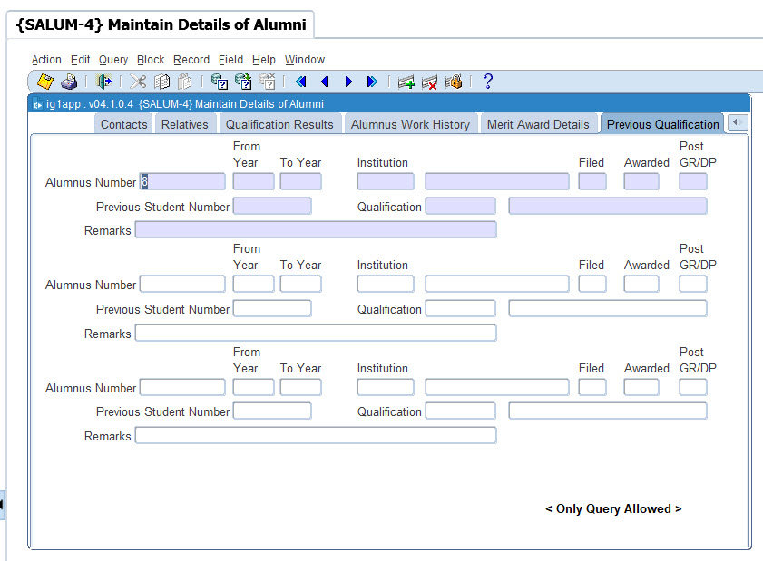
Task: Open the Window menu
Action: click(x=305, y=60)
